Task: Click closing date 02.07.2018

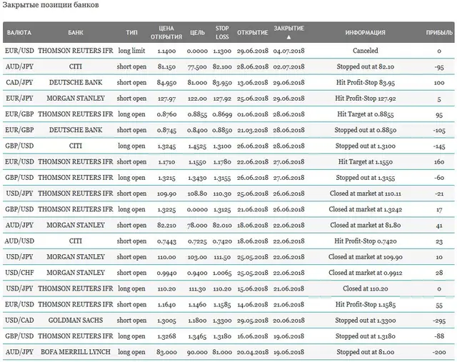Action: click(288, 66)
